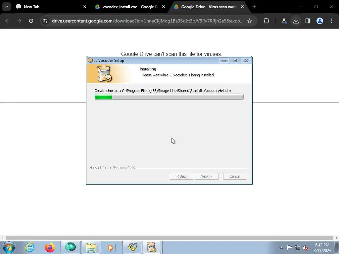Cancel the IL Vocodex installation
339x254 pixels.
(x=235, y=176)
